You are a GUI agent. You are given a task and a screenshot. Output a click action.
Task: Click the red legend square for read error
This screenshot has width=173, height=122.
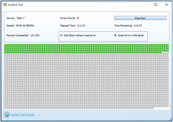pos(115,35)
